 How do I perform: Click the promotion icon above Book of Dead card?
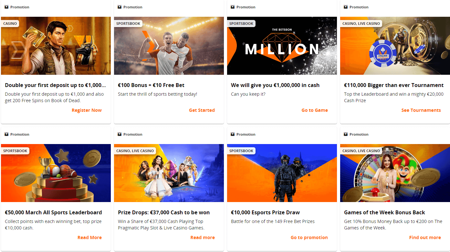point(6,7)
